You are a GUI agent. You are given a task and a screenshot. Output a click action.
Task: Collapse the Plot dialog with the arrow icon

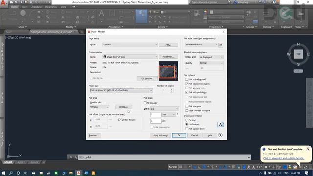[220, 135]
